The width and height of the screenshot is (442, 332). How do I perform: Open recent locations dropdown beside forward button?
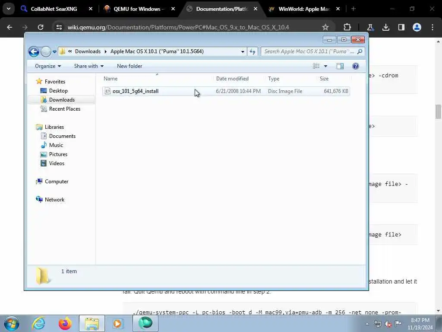point(54,52)
